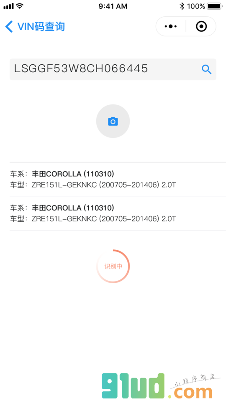This screenshot has height=401, width=226.
Task: Tap the 9:41 AM clock
Action: [113, 6]
